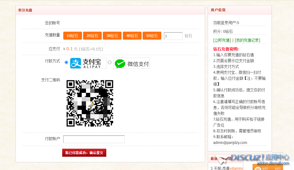Click the payment QR code image
The image size is (294, 170).
[90, 103]
